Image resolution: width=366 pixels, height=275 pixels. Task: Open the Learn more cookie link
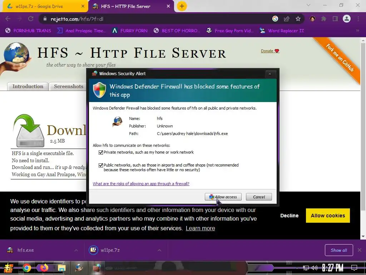pyautogui.click(x=200, y=228)
